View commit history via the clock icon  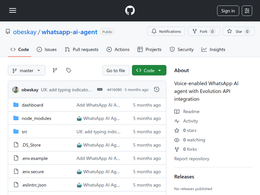[x=157, y=89]
